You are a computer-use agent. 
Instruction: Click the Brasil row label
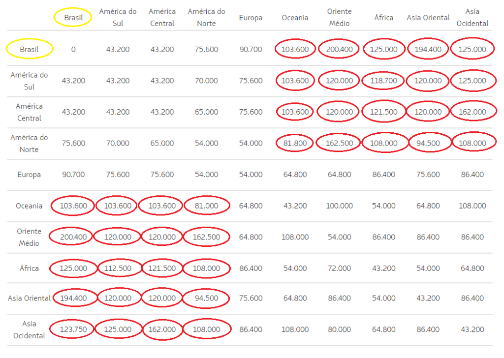(x=29, y=49)
